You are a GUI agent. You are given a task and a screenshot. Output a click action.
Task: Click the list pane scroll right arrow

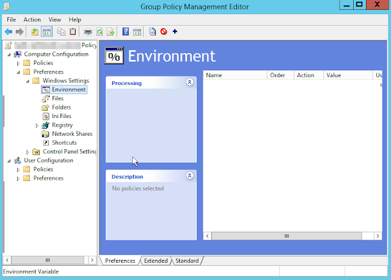tap(378, 236)
